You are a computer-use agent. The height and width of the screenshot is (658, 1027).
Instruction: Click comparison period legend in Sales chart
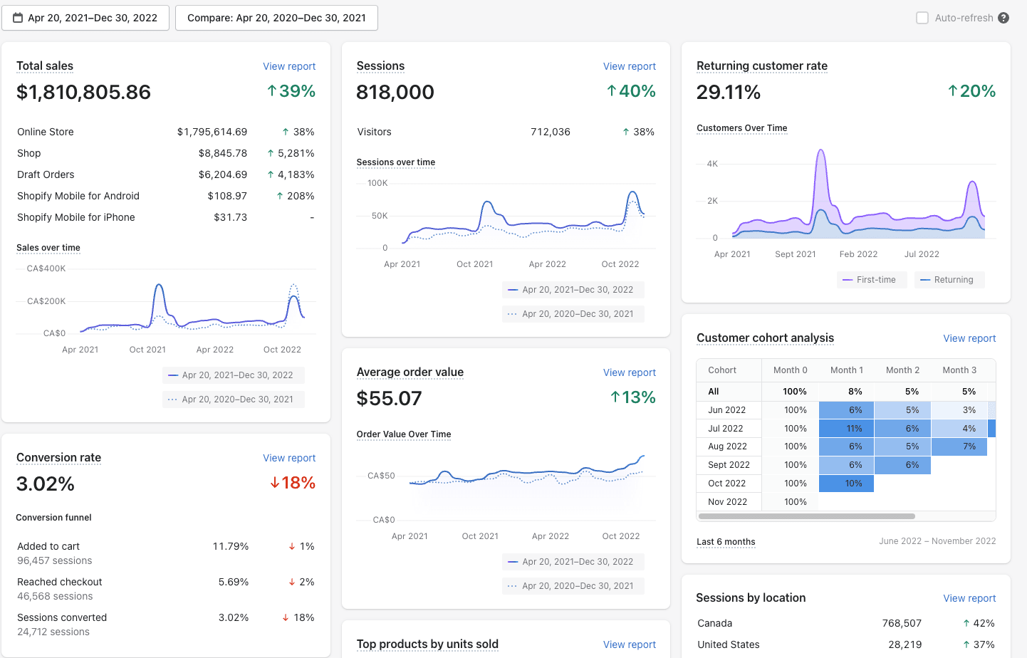point(233,399)
